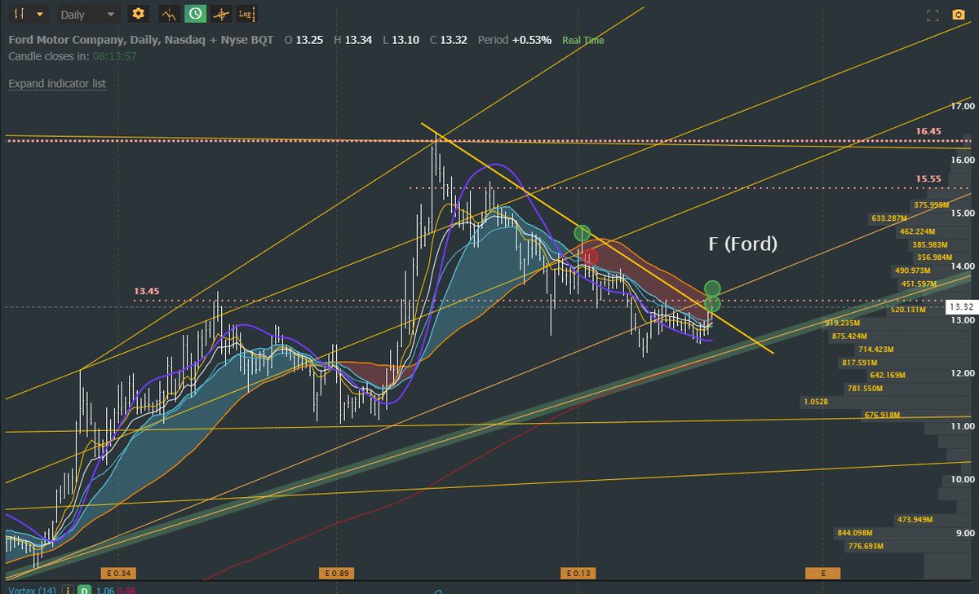Viewport: 979px width, 594px height.
Task: Take chart snapshot with camera icon
Action: pyautogui.click(x=958, y=15)
